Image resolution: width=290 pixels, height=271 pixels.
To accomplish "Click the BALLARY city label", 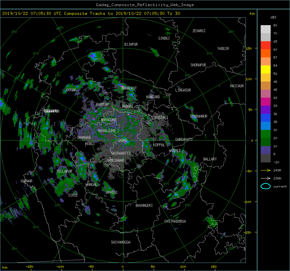I will point(210,159).
